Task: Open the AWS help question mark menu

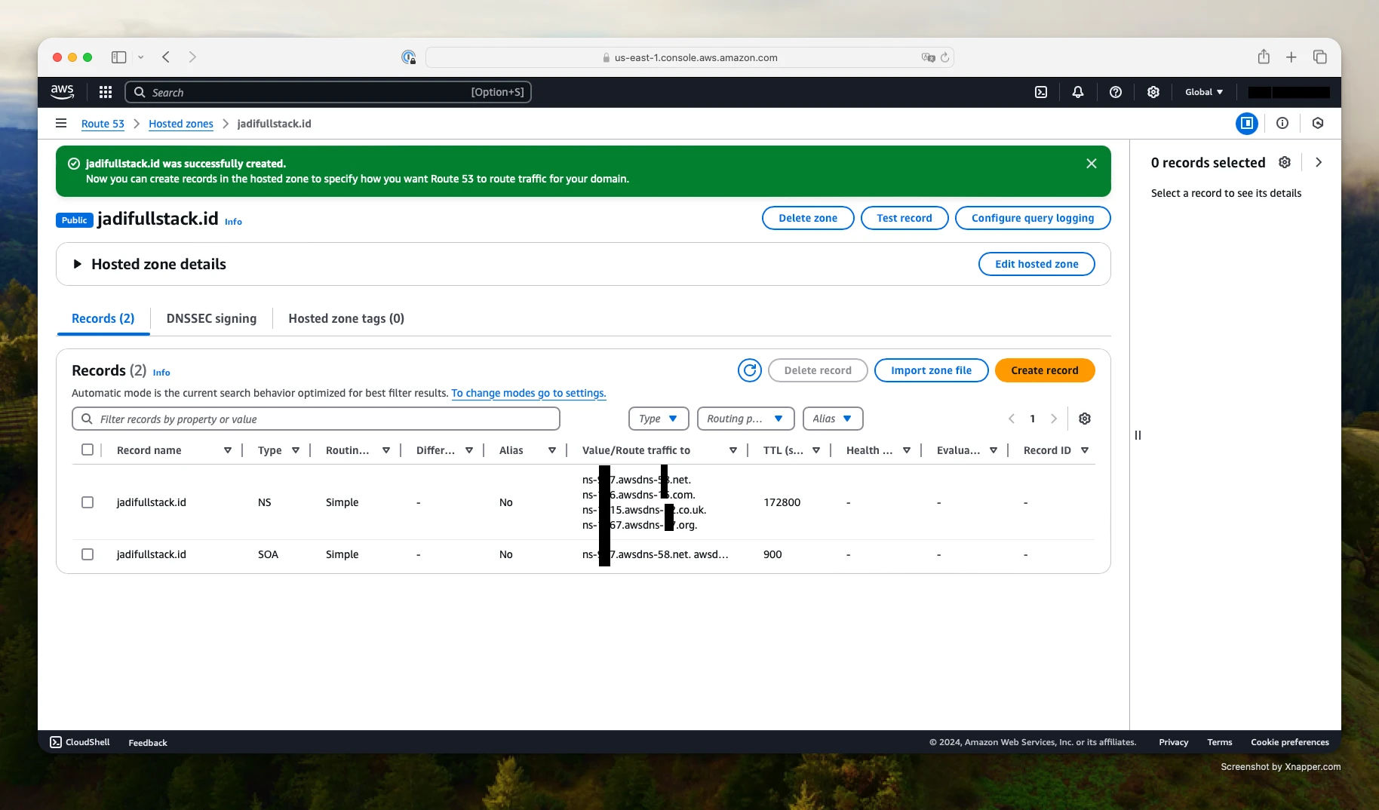Action: pyautogui.click(x=1116, y=92)
